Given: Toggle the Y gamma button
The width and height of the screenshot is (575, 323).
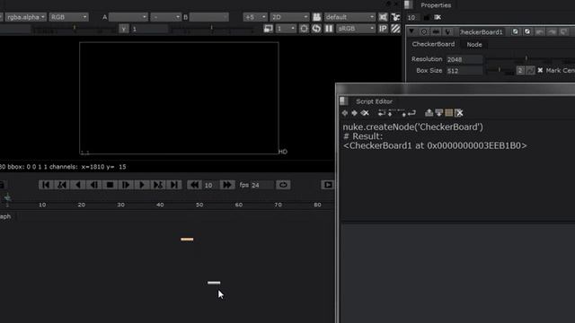Looking at the screenshot, I should click(x=124, y=29).
